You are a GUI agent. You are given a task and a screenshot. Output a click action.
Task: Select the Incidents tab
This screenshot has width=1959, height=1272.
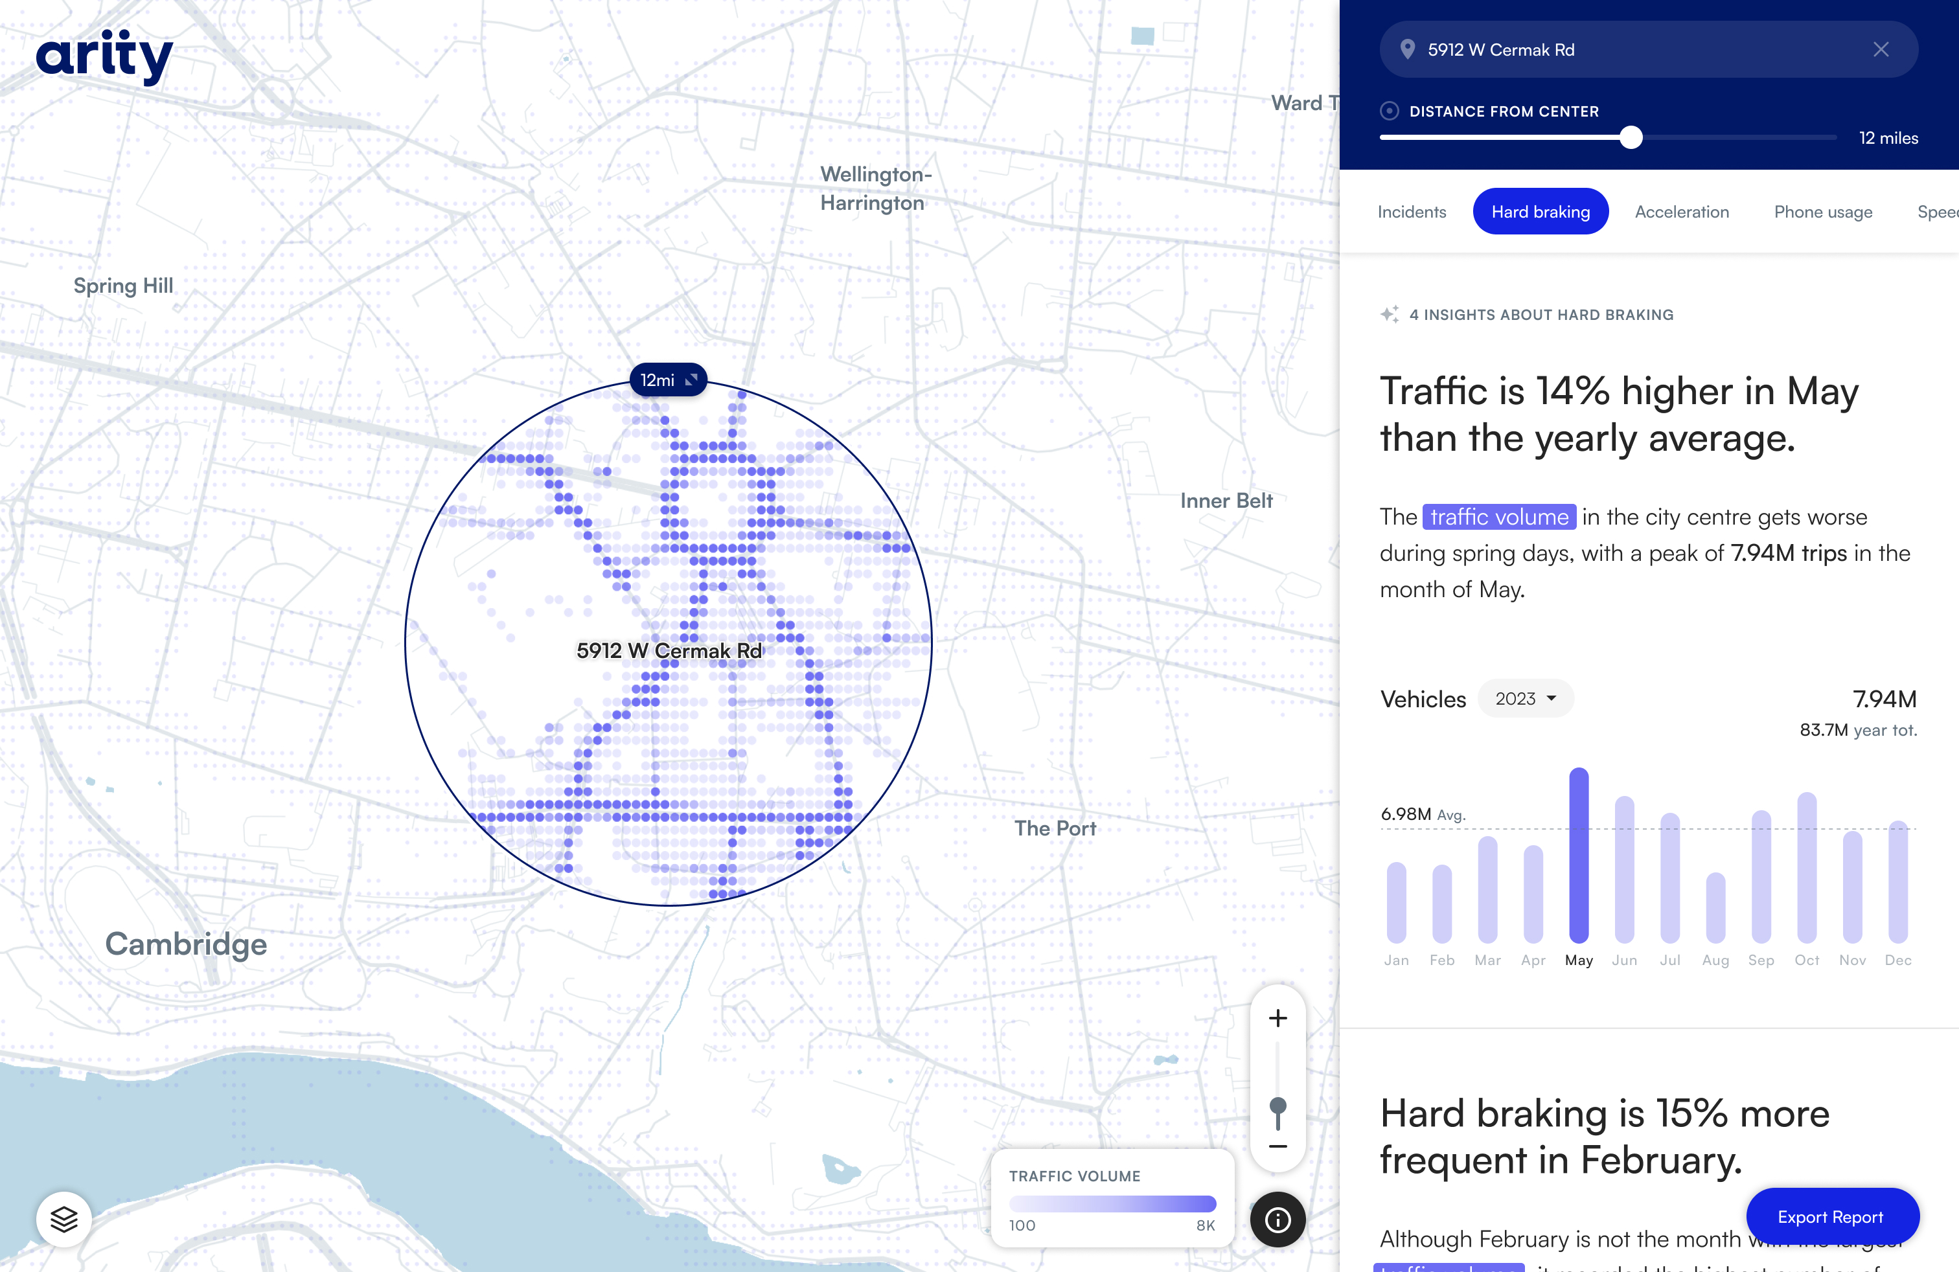click(x=1411, y=211)
